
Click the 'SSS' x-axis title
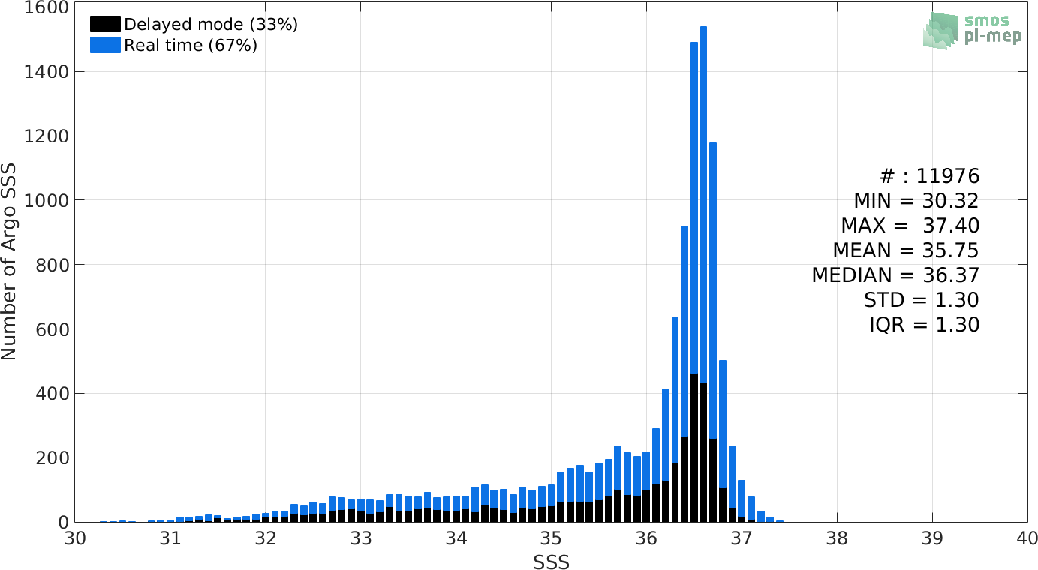pos(551,562)
